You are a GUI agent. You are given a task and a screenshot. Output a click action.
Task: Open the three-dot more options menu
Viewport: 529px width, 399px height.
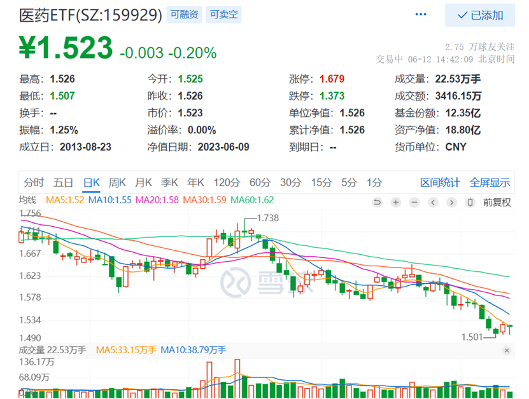click(x=421, y=14)
